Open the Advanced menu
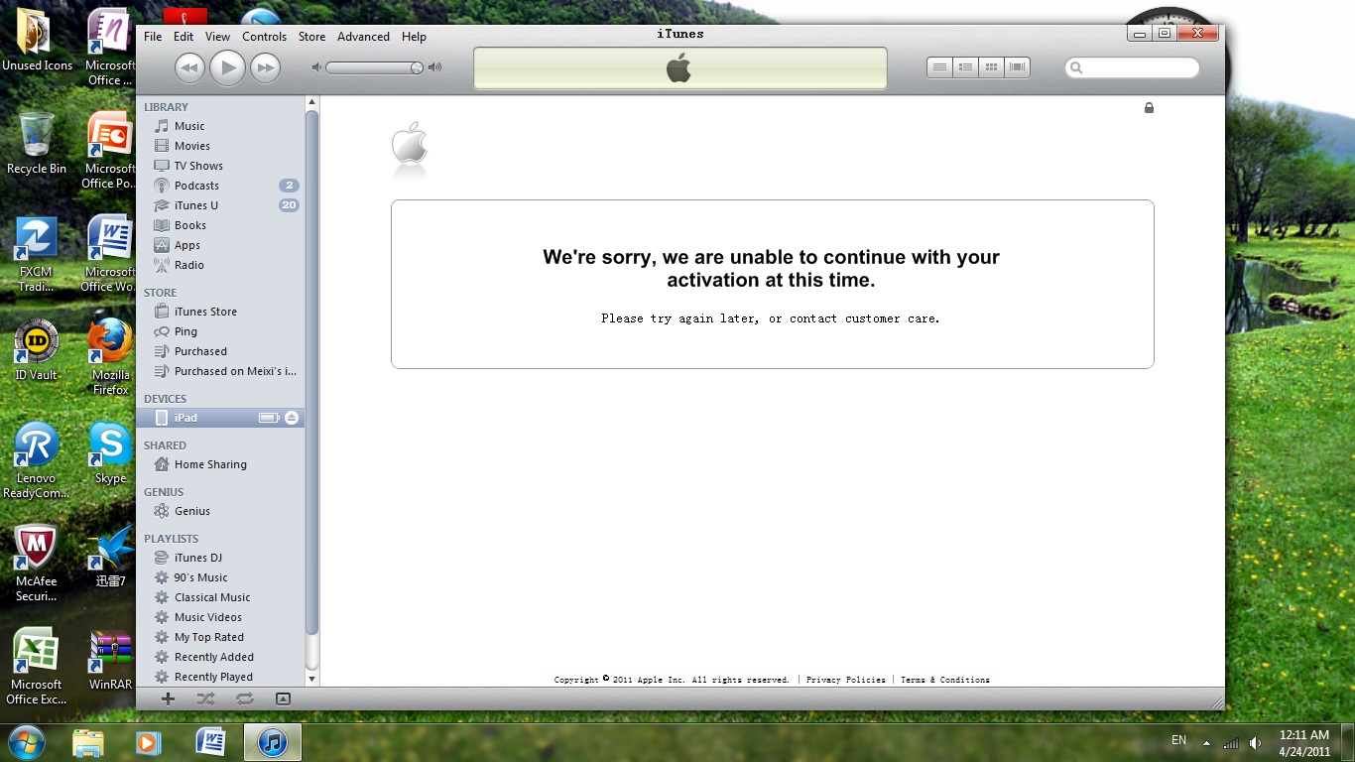The height and width of the screenshot is (762, 1355). 363,37
